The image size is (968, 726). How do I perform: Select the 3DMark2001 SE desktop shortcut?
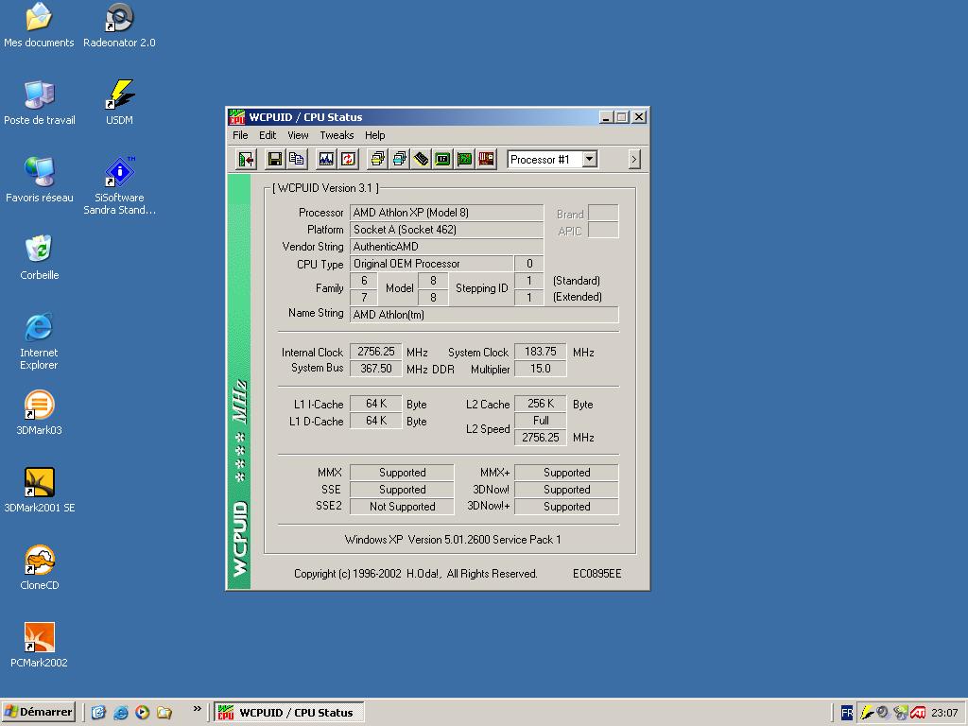coord(40,491)
